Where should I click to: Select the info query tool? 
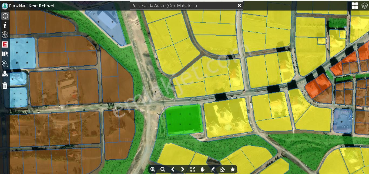click(x=5, y=25)
